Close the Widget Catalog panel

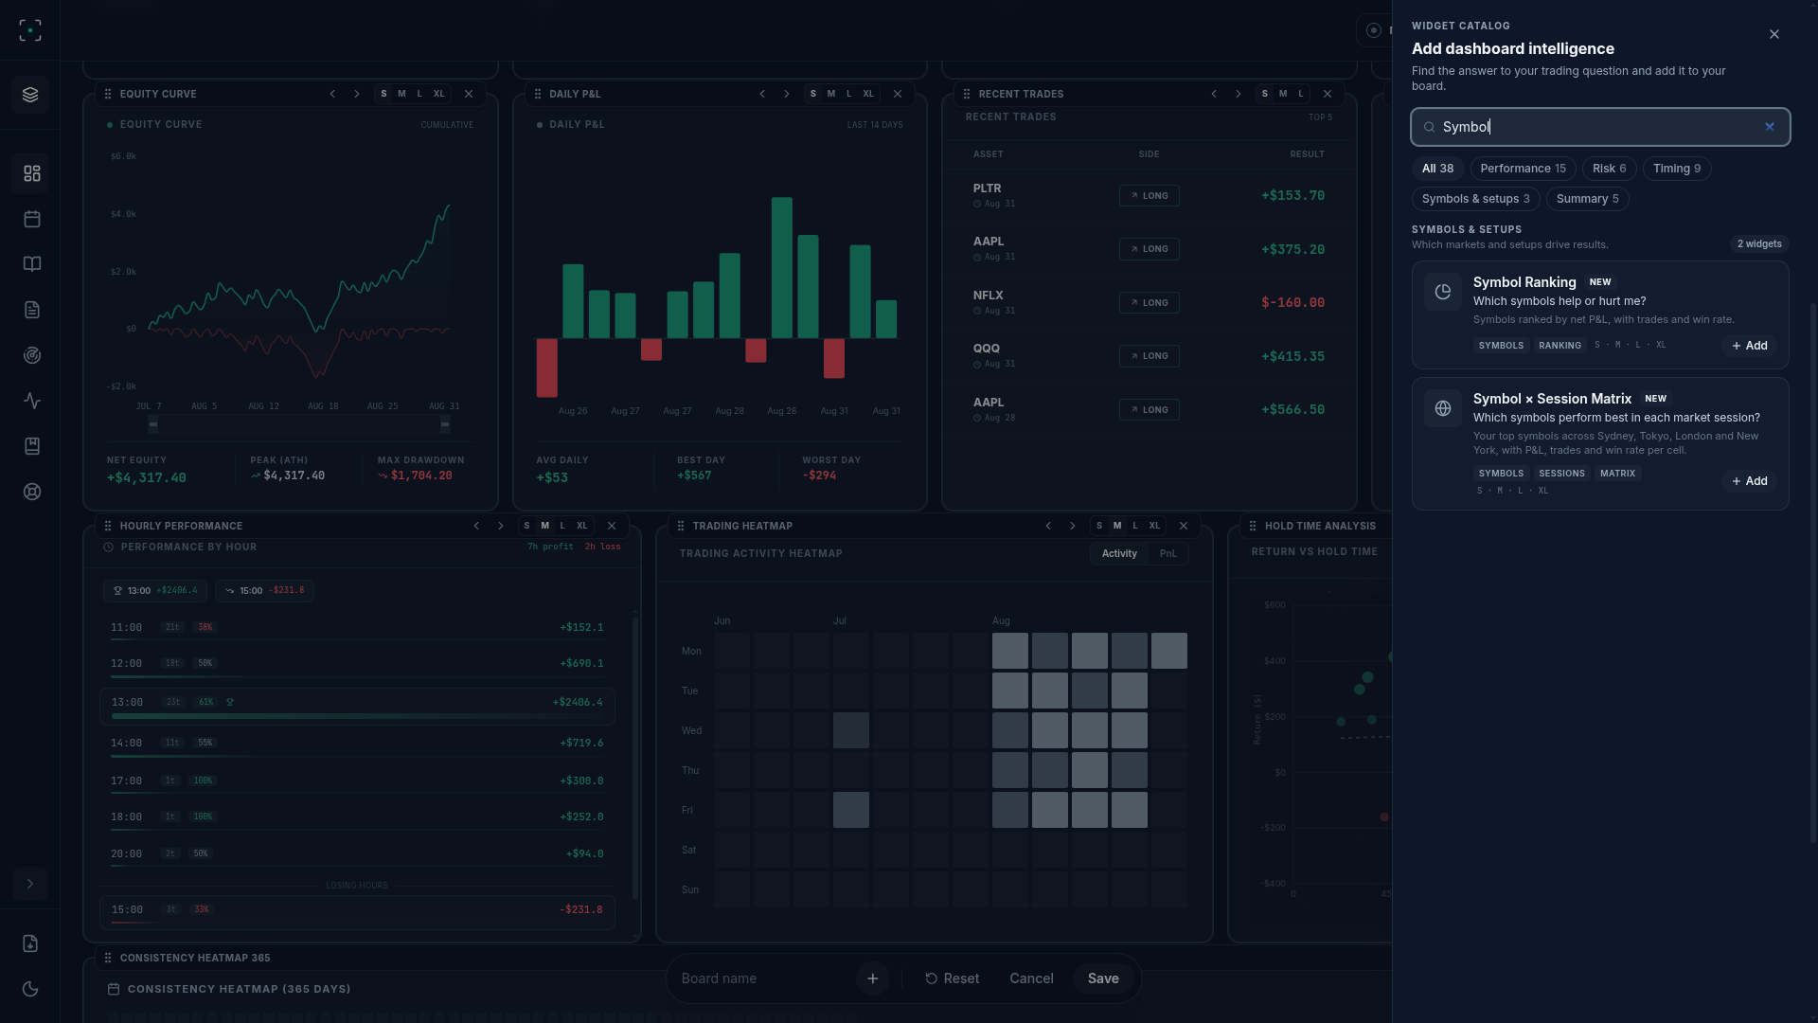tap(1774, 34)
